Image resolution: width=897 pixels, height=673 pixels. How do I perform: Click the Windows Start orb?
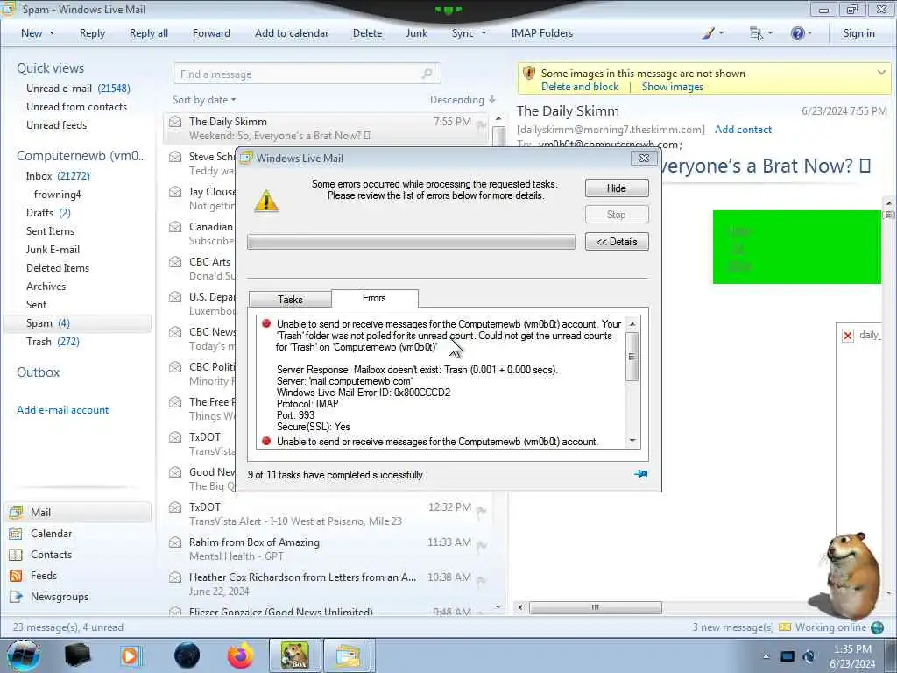(x=23, y=655)
